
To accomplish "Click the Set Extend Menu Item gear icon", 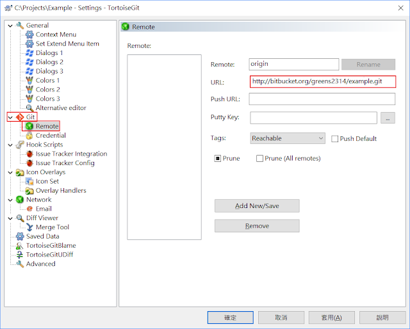I will (29, 44).
